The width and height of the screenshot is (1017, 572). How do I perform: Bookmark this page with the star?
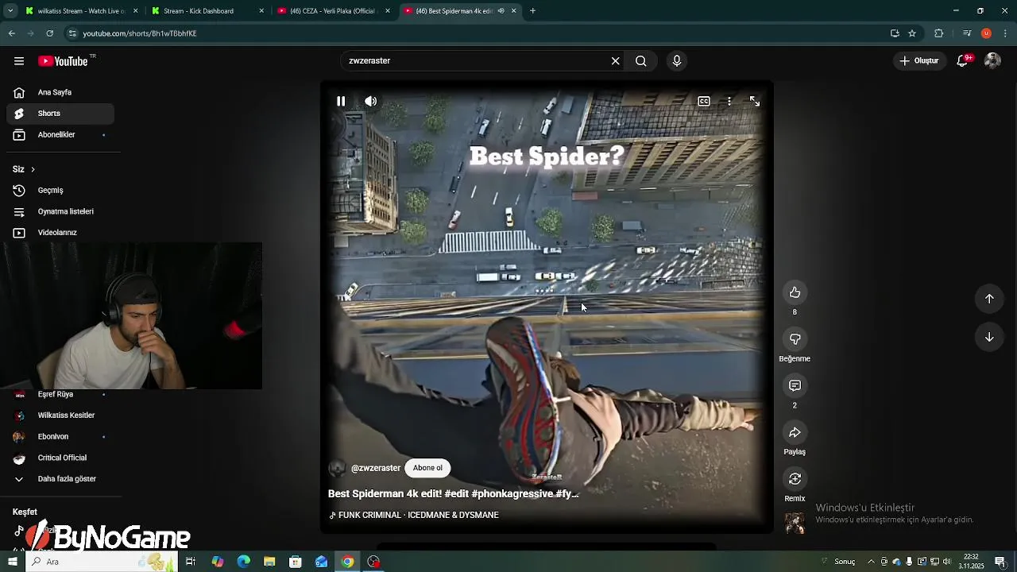coord(912,33)
